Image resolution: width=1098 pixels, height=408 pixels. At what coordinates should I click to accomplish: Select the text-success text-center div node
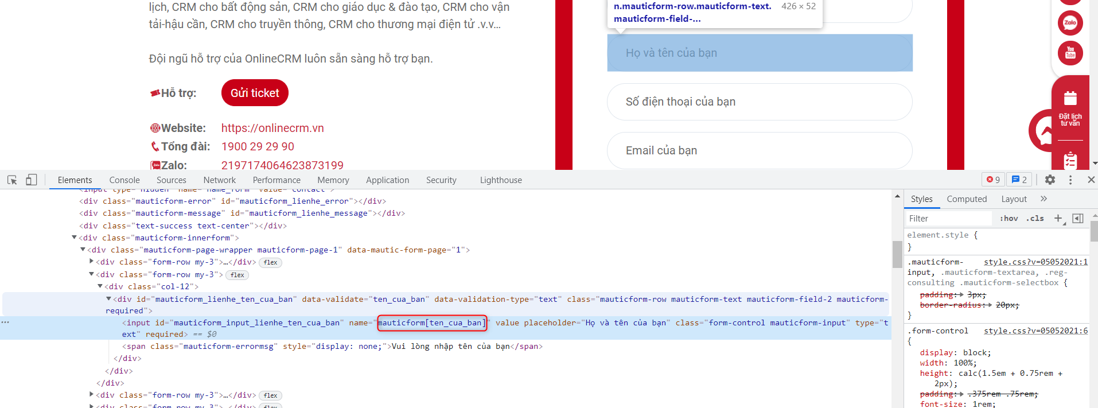pyautogui.click(x=182, y=226)
